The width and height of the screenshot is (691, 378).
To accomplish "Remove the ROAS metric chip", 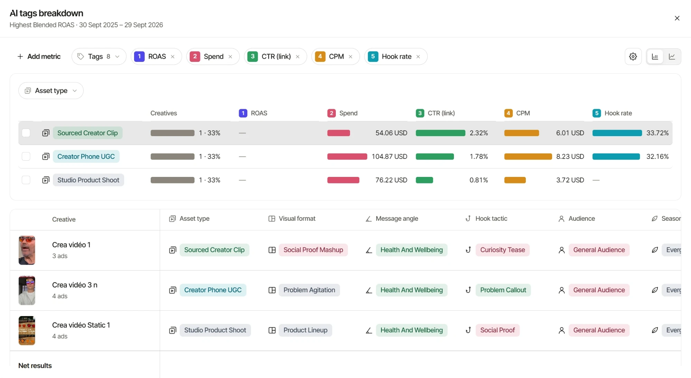I will coord(173,57).
